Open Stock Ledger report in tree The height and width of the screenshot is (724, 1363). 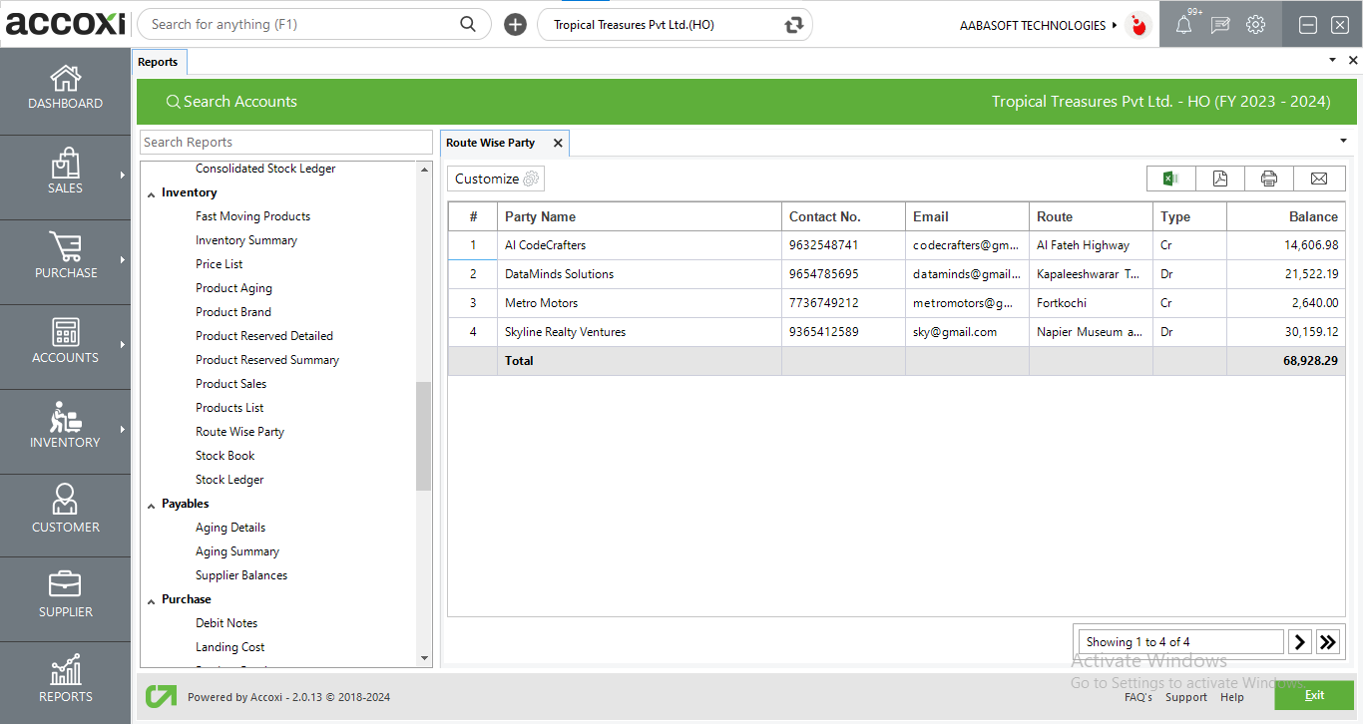click(229, 480)
